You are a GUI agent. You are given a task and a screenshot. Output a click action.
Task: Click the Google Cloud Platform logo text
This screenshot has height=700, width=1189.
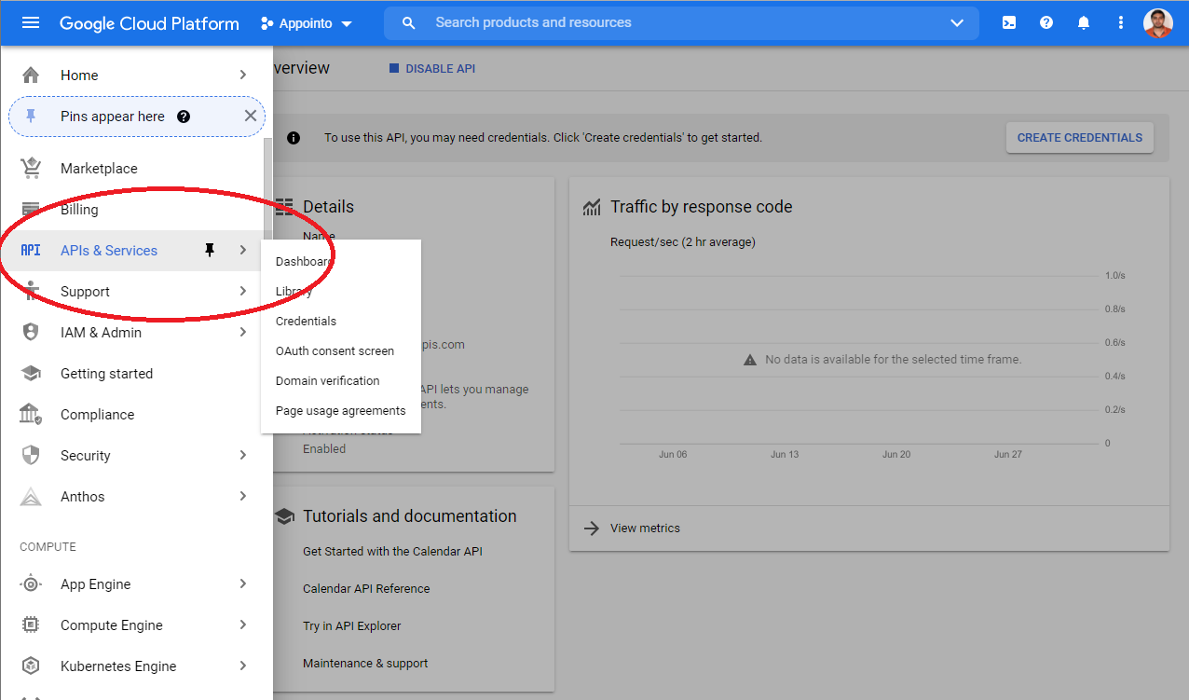click(x=149, y=23)
